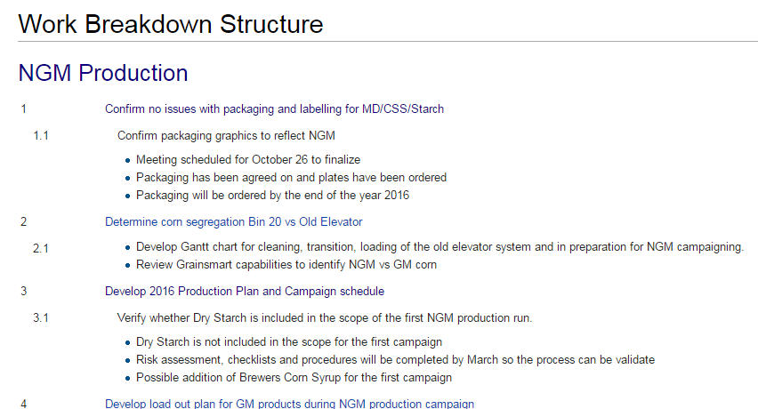
Task: Click the item number 3.1
Action: tap(41, 318)
